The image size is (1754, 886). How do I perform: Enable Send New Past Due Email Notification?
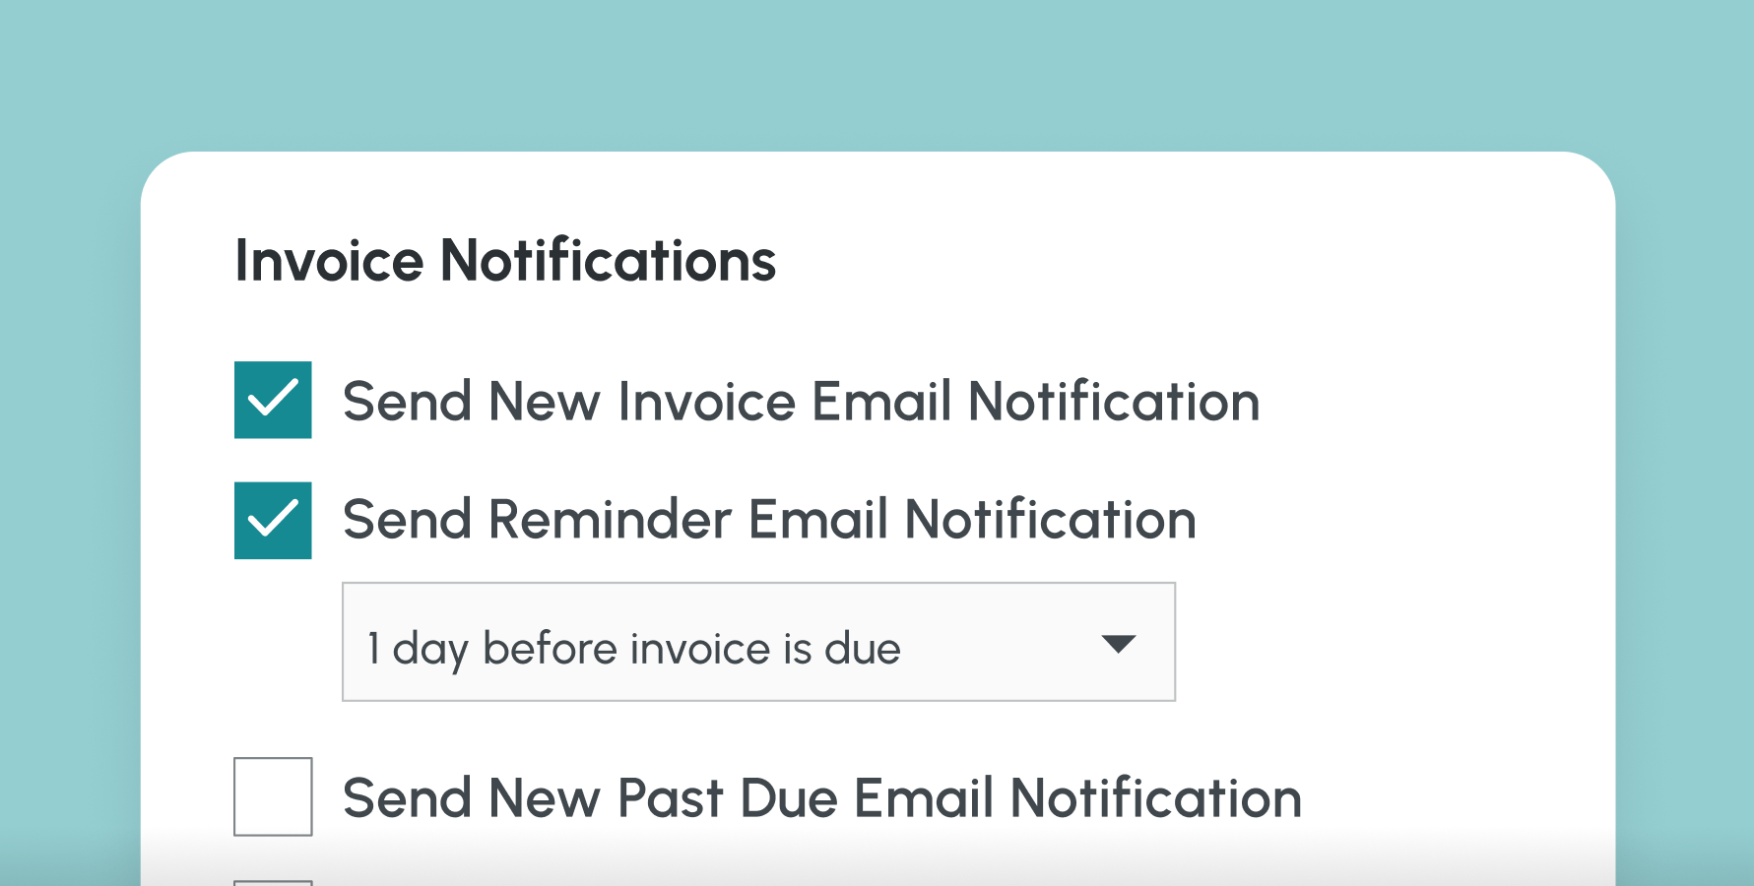(x=273, y=798)
